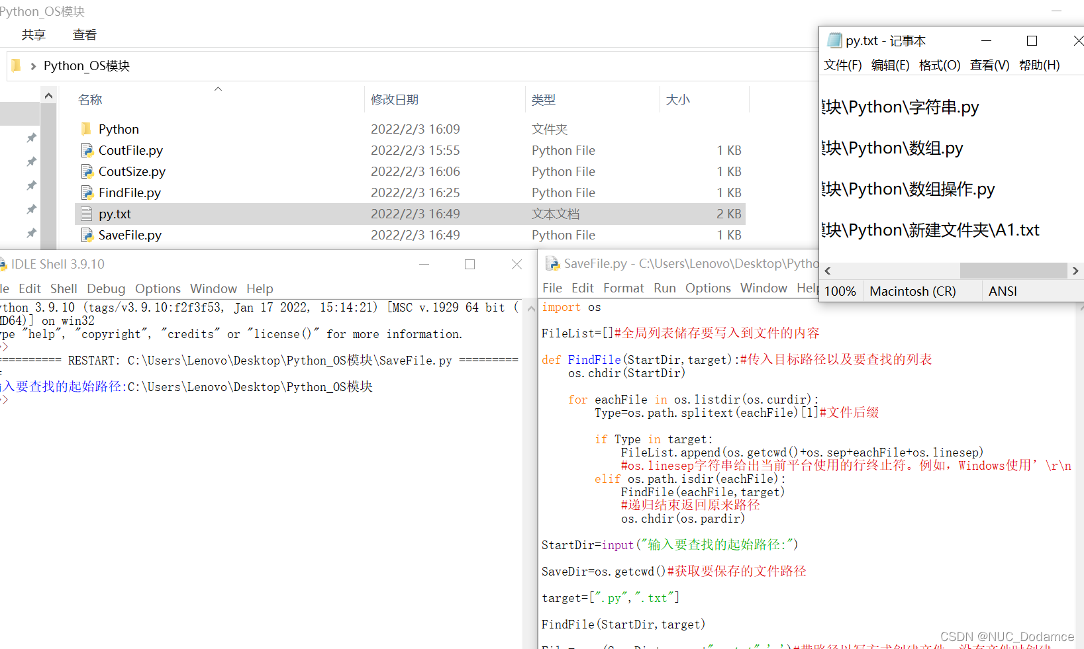This screenshot has height=649, width=1084.
Task: Select py.txt file name in the list
Action: coord(115,214)
